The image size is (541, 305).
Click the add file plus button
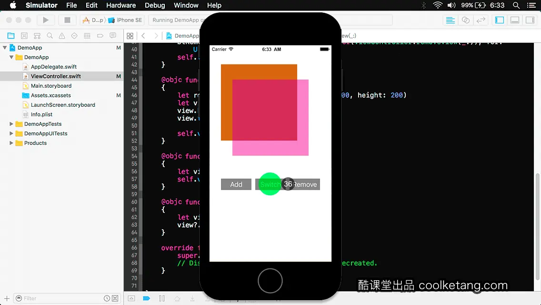pos(7,298)
